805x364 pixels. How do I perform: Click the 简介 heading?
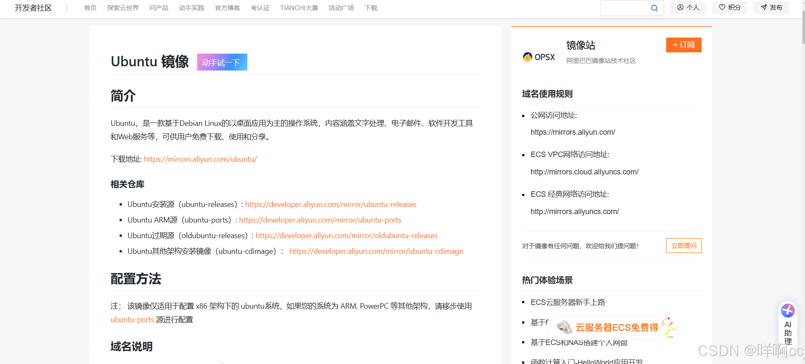pyautogui.click(x=123, y=96)
